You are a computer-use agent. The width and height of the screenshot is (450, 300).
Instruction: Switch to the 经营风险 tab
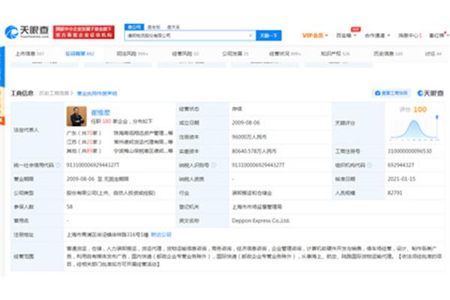[x=185, y=54]
